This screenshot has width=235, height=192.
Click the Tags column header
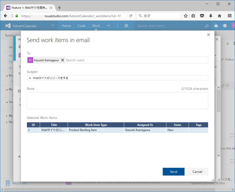[199, 125]
